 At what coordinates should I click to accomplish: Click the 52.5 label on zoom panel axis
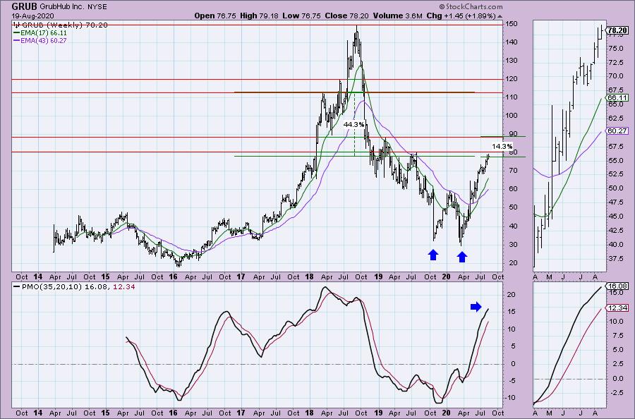615,174
